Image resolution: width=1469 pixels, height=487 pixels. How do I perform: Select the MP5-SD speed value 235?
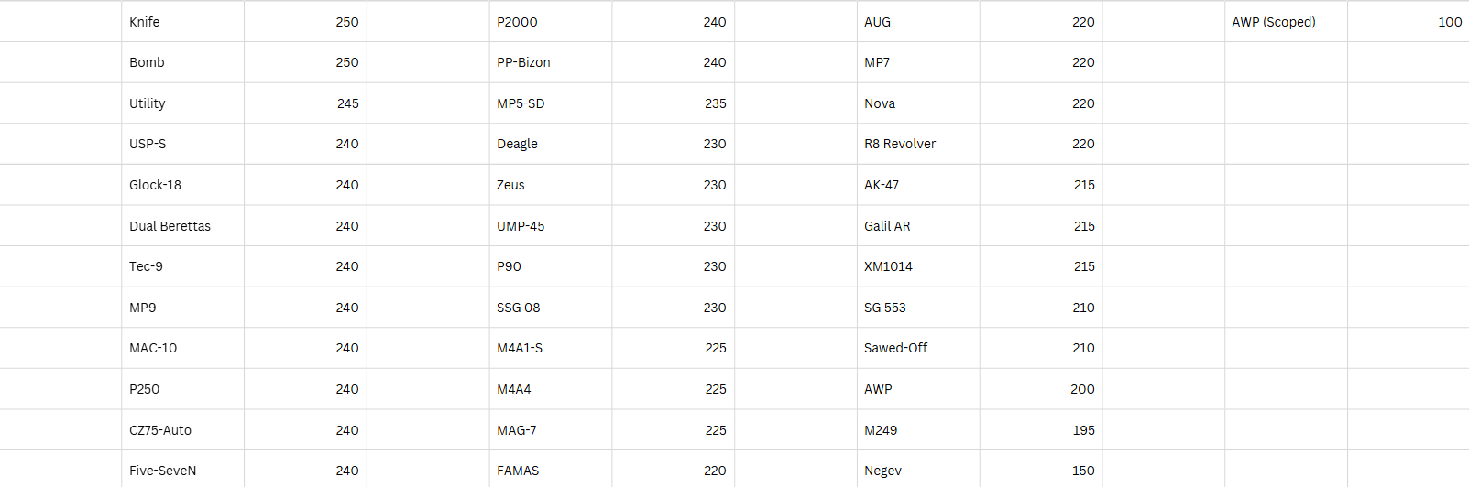point(674,103)
